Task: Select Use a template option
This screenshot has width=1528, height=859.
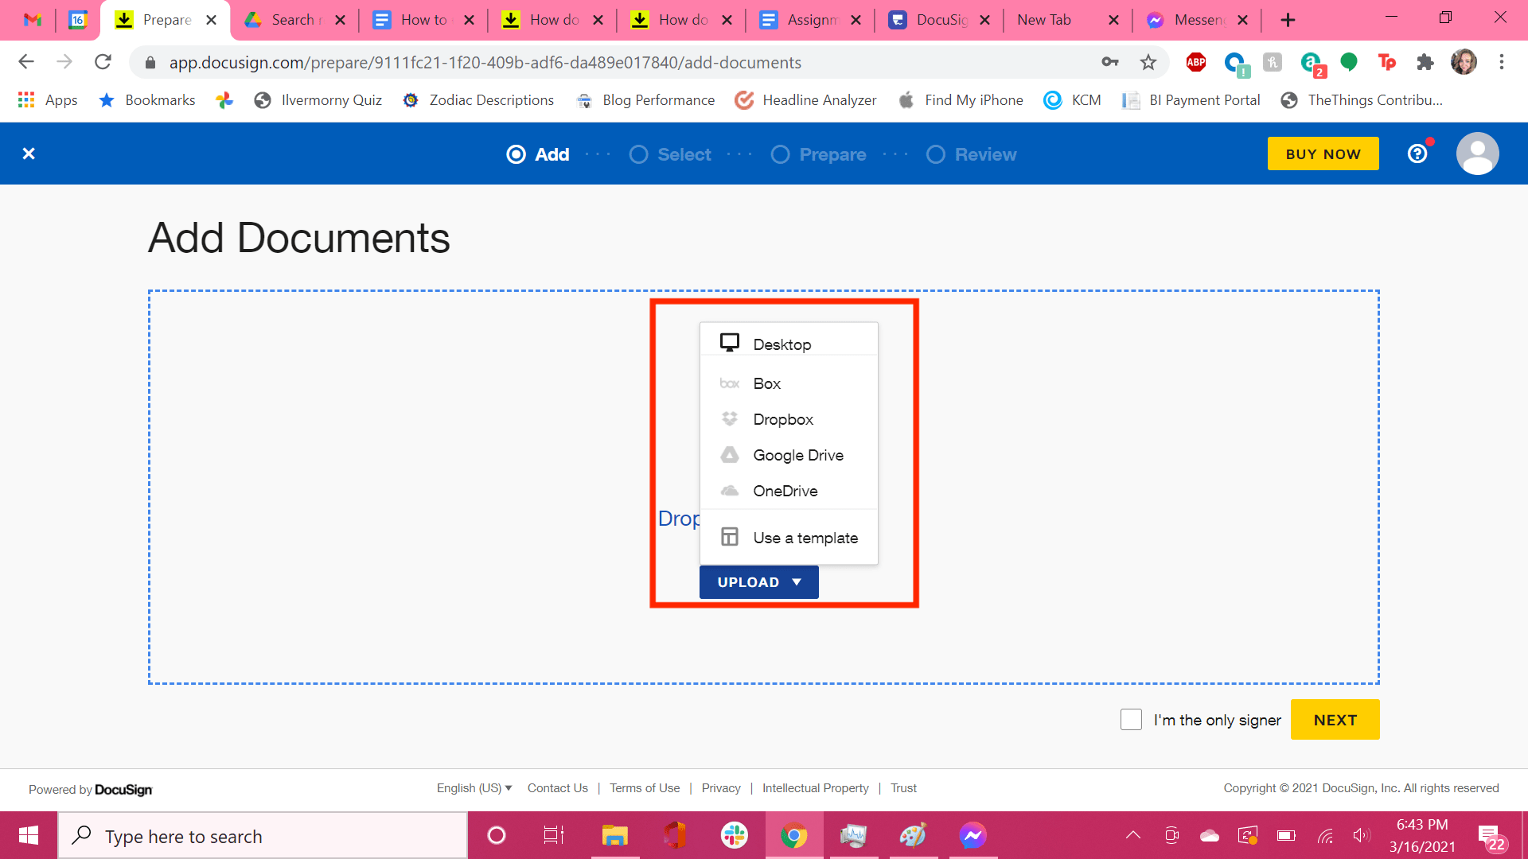Action: 805,538
